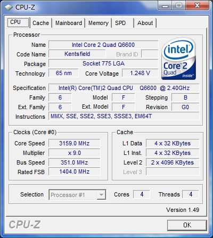Click the Family value field

(60, 97)
